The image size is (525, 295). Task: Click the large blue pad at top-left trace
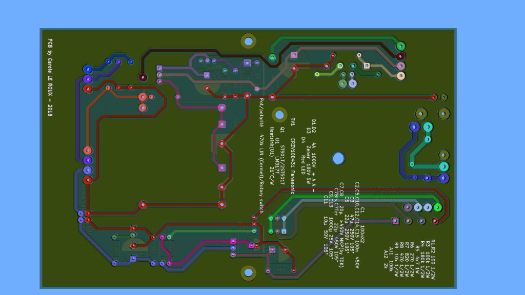coord(88,69)
